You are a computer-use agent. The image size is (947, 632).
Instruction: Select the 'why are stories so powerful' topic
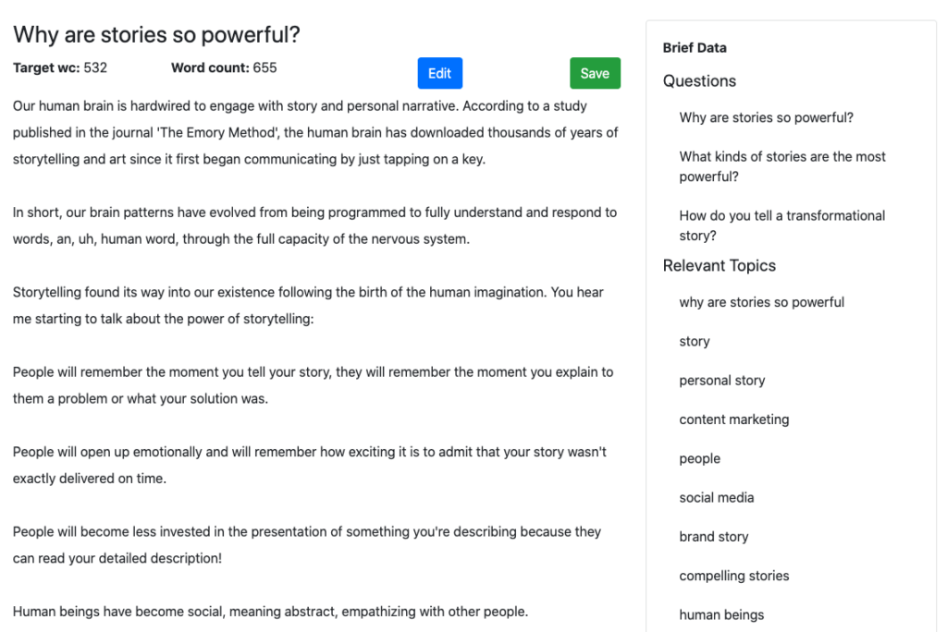click(761, 302)
